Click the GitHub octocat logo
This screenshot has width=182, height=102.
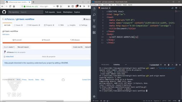tap(4, 12)
